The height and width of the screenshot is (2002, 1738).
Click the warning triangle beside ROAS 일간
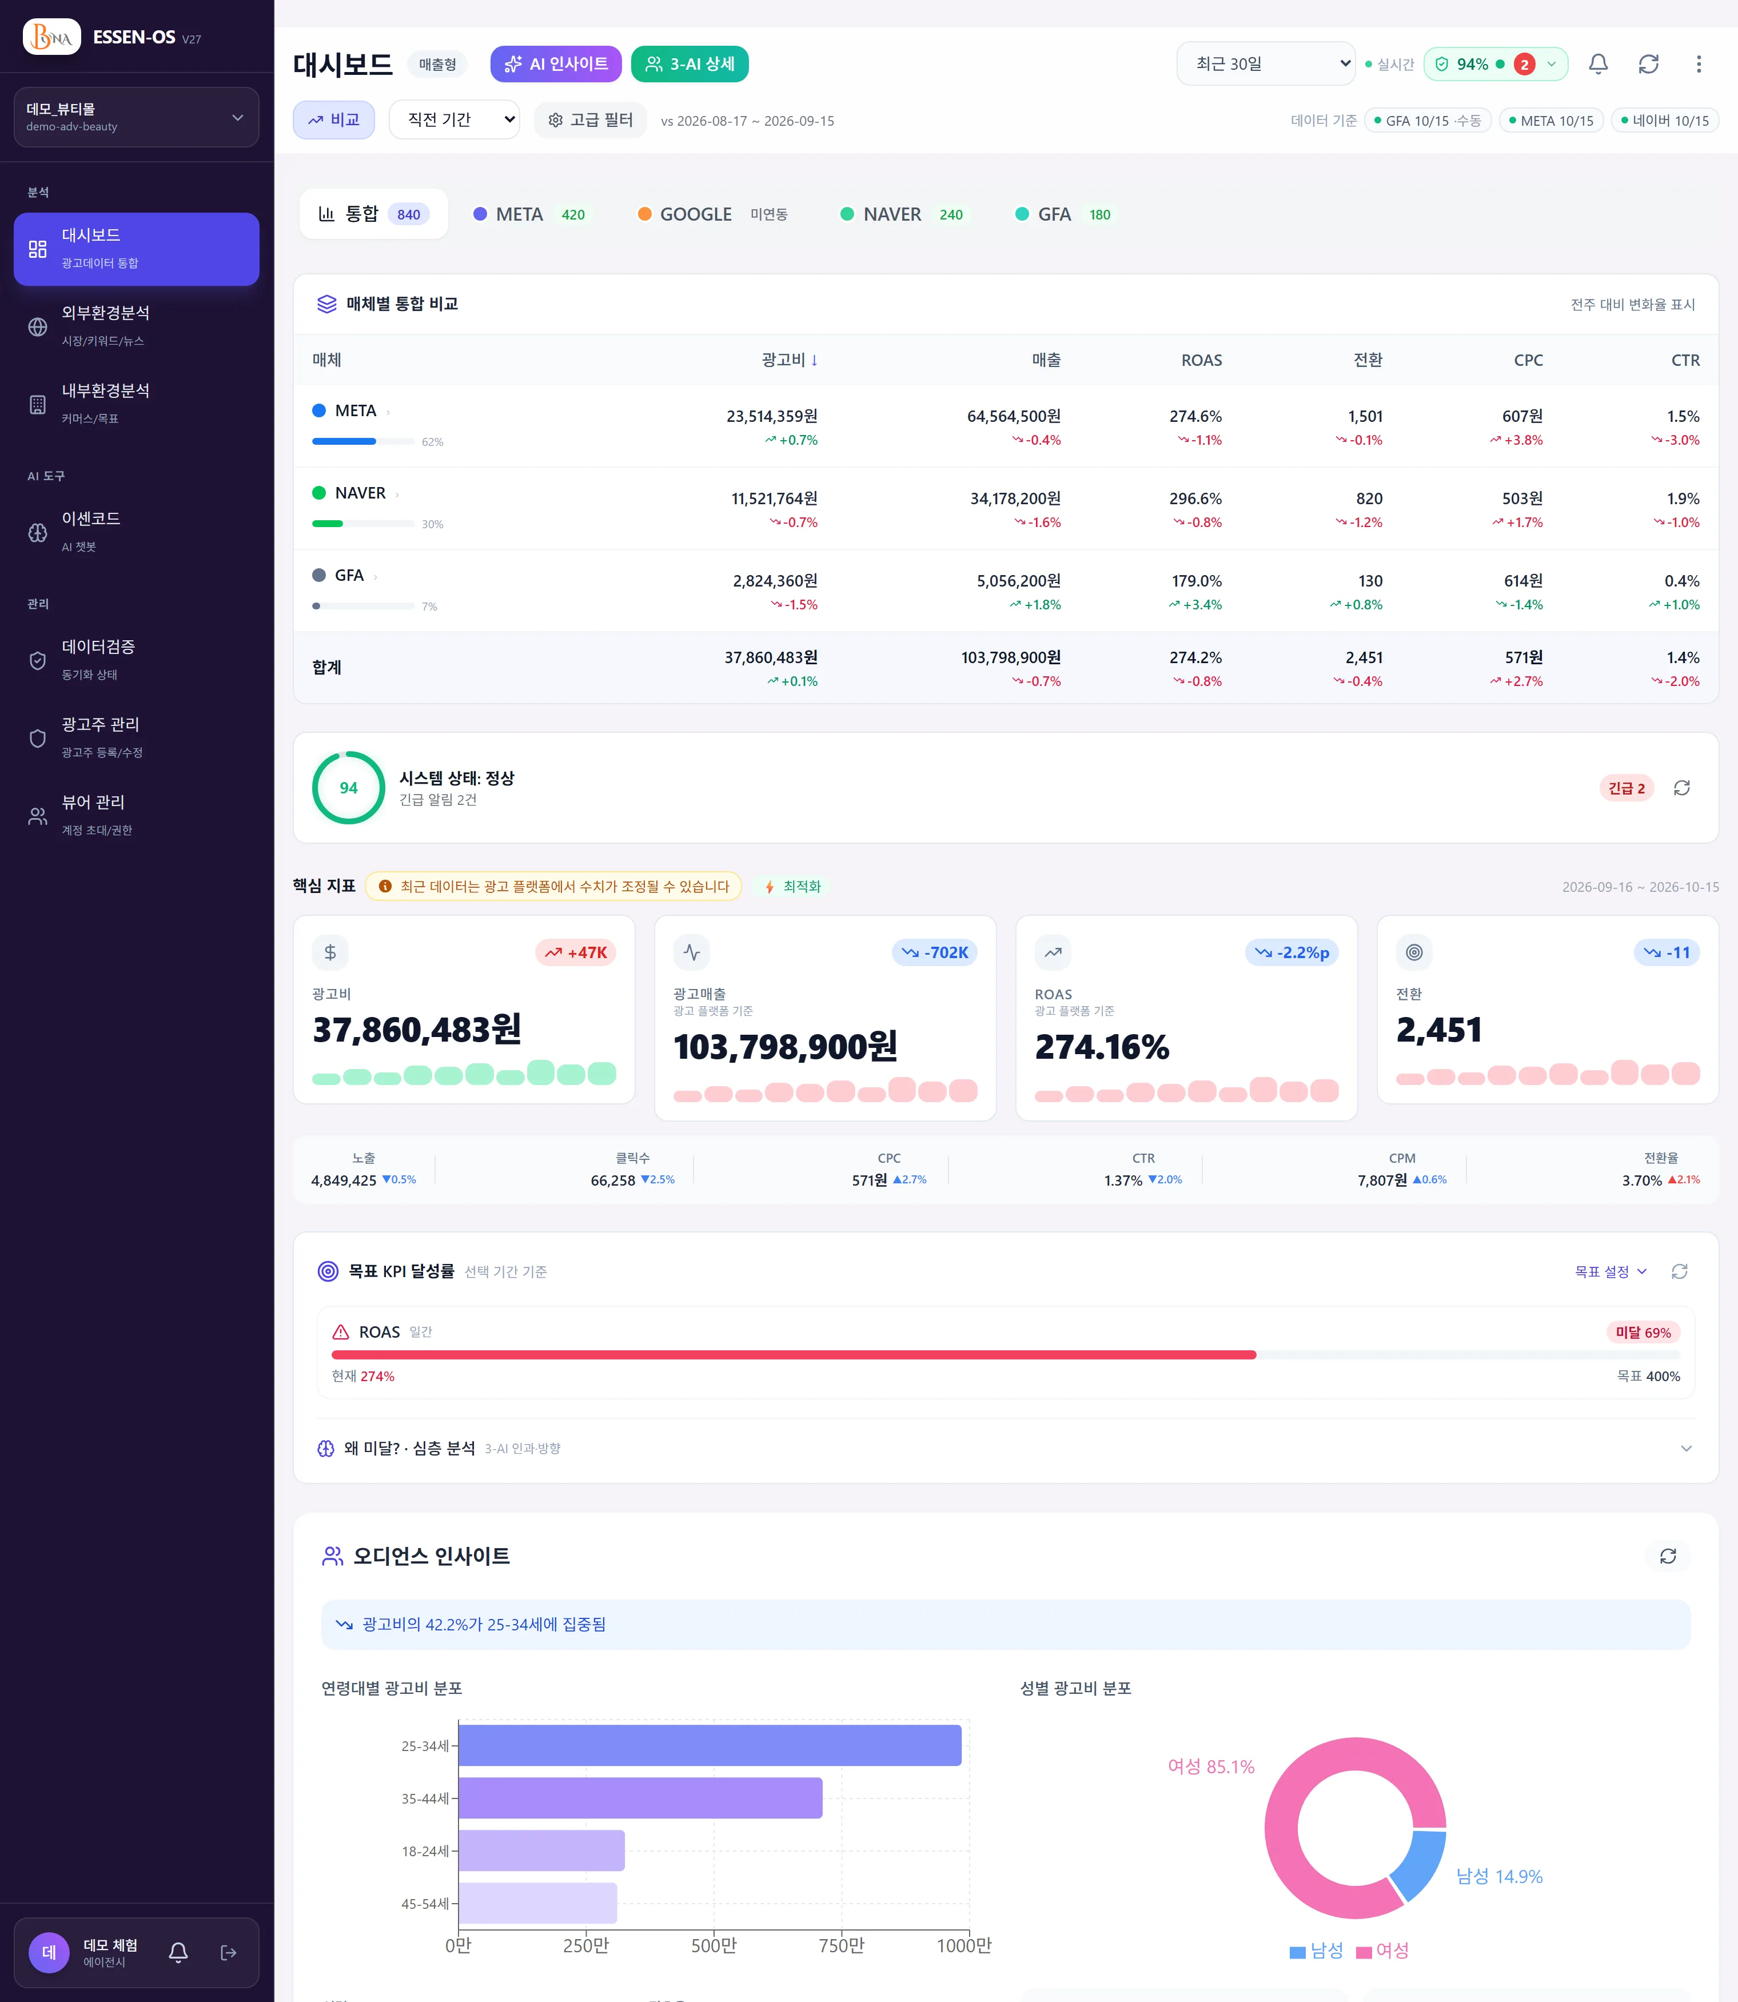[x=340, y=1332]
